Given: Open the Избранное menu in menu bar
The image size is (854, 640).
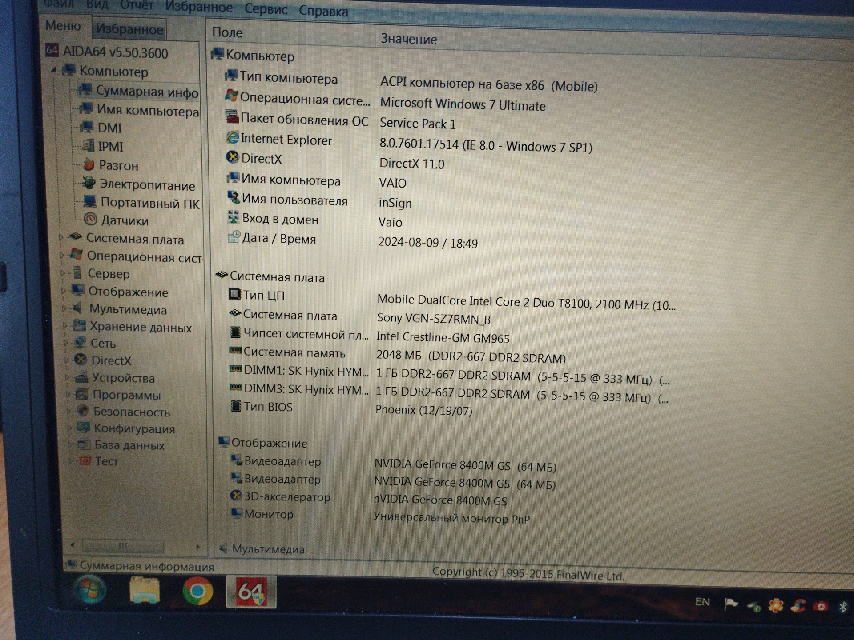Looking at the screenshot, I should click(x=199, y=7).
